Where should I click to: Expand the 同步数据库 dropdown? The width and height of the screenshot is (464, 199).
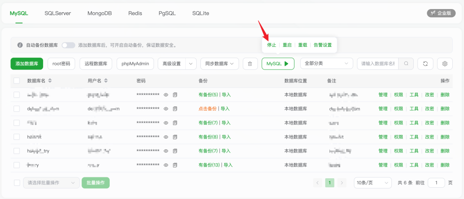[x=220, y=64]
